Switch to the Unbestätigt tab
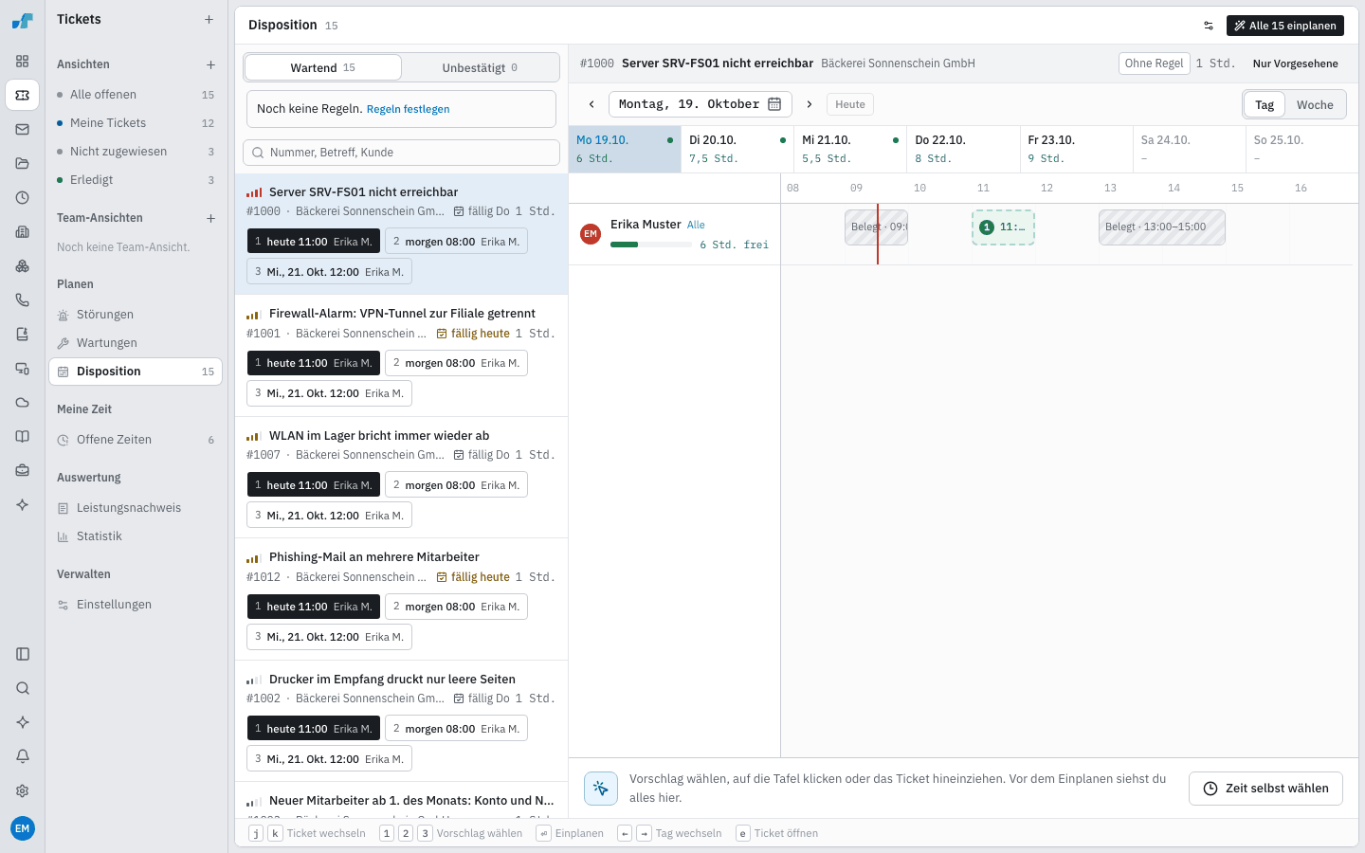 (480, 67)
